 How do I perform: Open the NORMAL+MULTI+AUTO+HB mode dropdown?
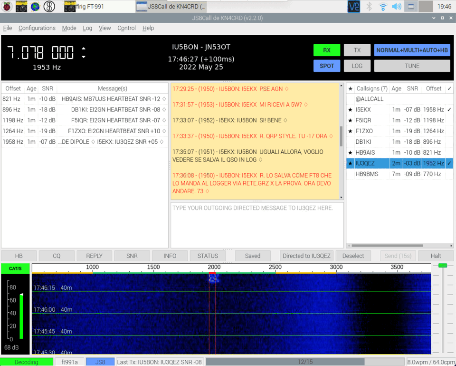click(x=412, y=50)
